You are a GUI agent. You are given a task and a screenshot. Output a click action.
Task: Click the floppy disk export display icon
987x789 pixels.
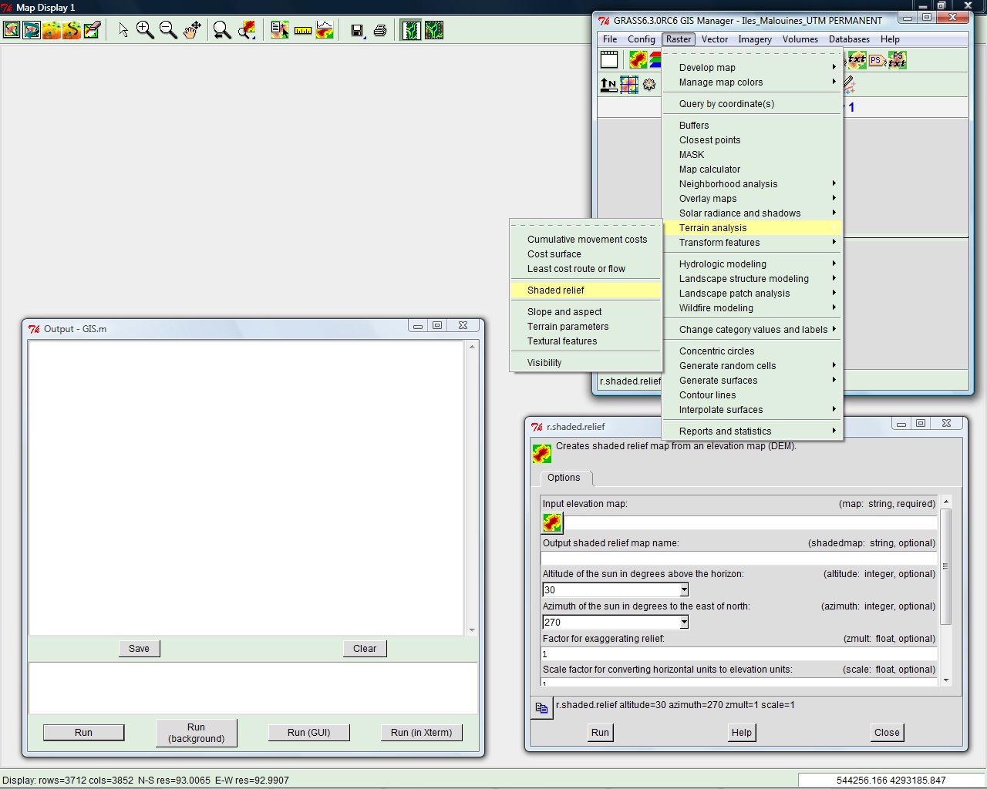357,30
